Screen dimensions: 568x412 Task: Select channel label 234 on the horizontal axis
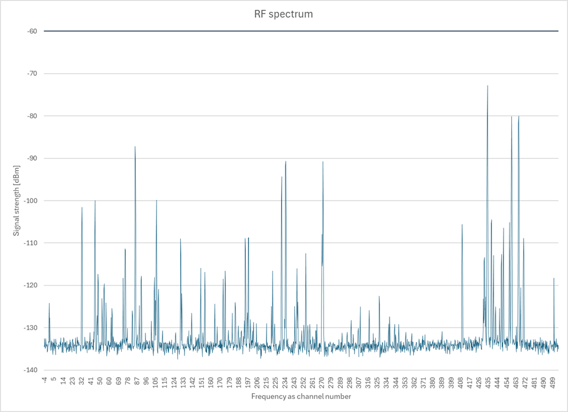coord(285,382)
